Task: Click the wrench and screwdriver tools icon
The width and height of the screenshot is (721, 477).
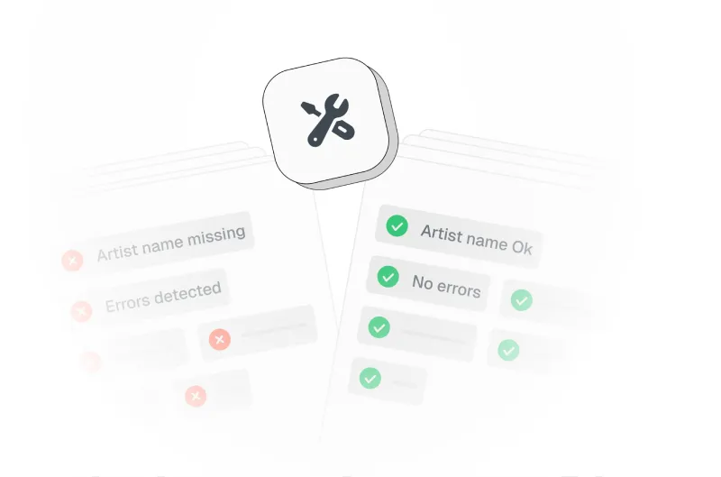Action: coord(328,120)
